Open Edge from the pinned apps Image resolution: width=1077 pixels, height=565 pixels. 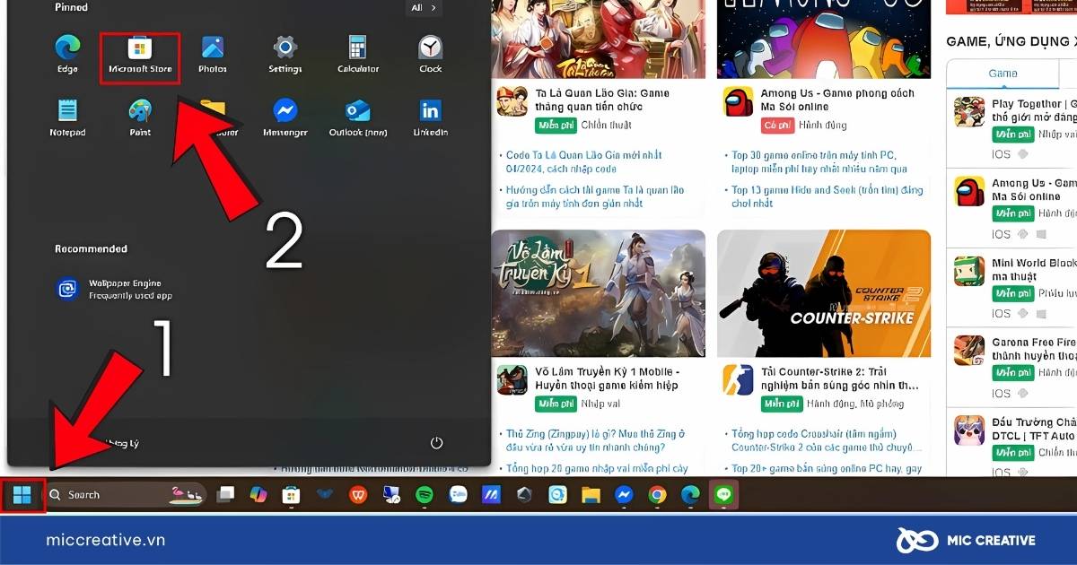point(67,55)
